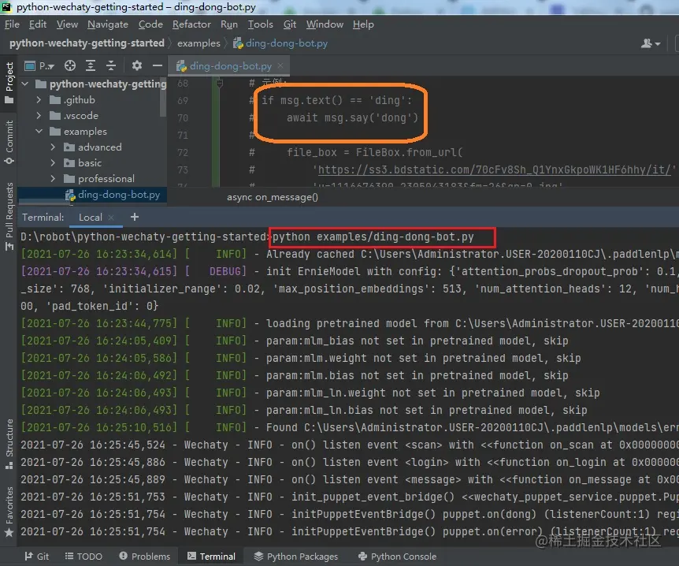Start a new terminal session with plus button

click(x=134, y=217)
